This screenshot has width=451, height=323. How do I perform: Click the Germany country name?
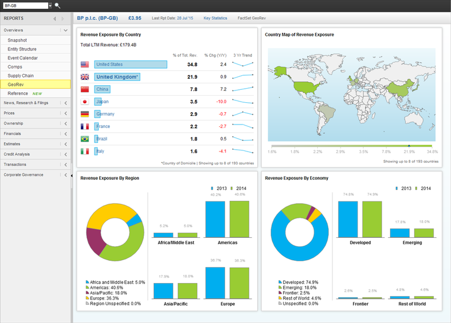point(105,114)
